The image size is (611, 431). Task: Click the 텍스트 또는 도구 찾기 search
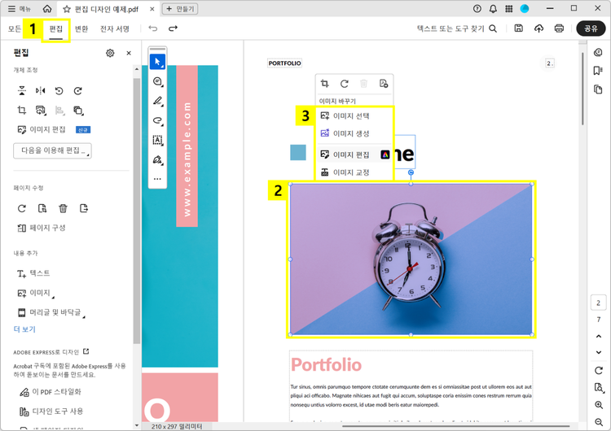point(457,28)
